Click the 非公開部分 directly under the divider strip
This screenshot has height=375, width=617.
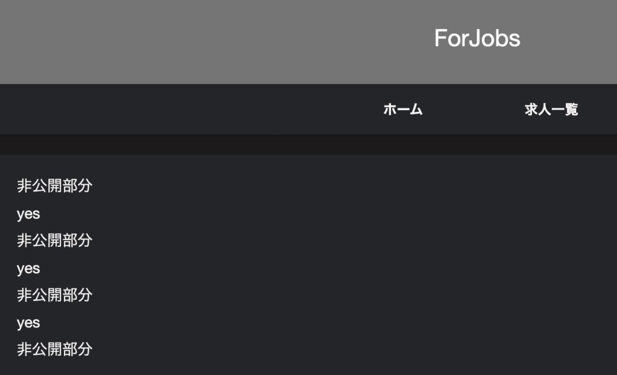click(x=54, y=186)
